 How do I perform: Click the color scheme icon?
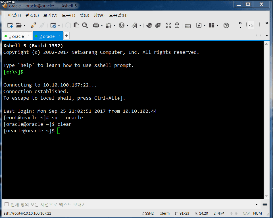(x=109, y=25)
